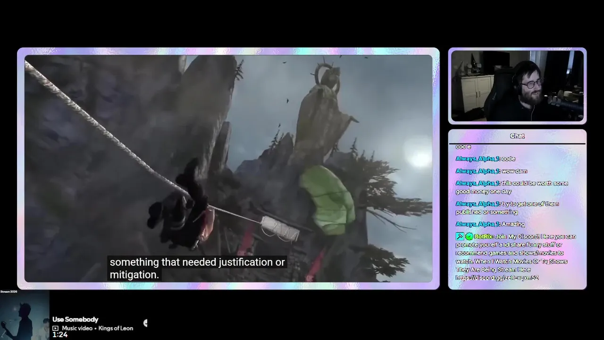This screenshot has height=340, width=604.
Task: Click the Always_Alpha_1 name beside 'this could be worth'
Action: tap(478, 183)
